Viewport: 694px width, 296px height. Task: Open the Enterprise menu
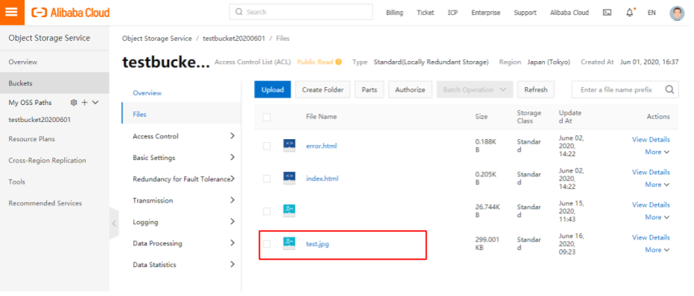[486, 13]
